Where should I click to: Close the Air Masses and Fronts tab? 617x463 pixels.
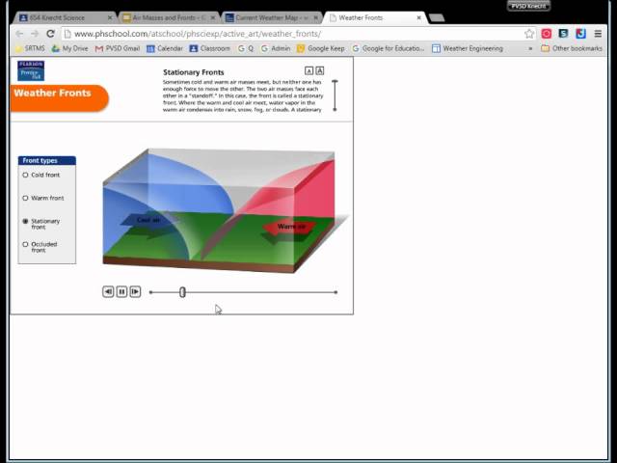tap(213, 17)
